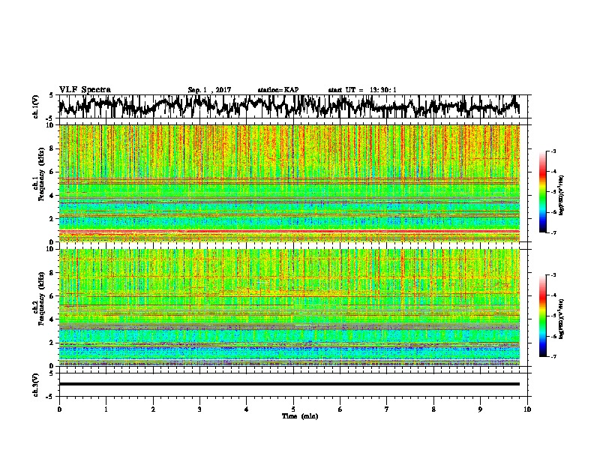
Task: Click the "-7" label on ch.1 color bar
Action: (x=553, y=232)
